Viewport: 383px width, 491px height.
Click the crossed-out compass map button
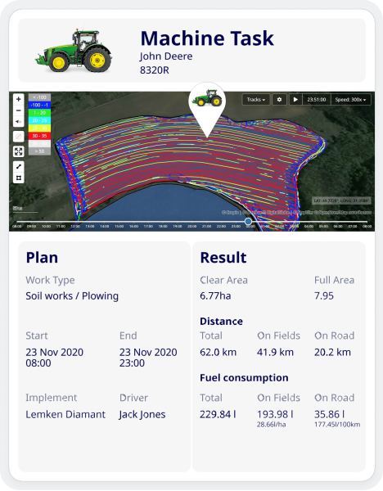pyautogui.click(x=19, y=137)
